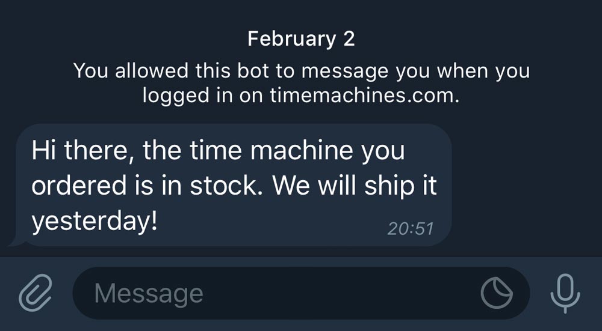Click the word "ordered" in bot message
The image size is (602, 331).
pyautogui.click(x=68, y=186)
